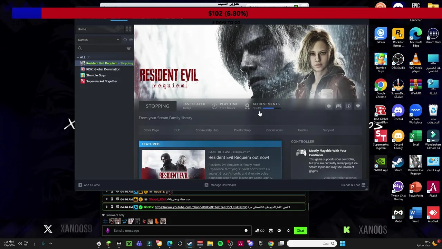442x249 pixels.
Task: Open the FiveM desktop shortcut
Action: pyautogui.click(x=433, y=190)
